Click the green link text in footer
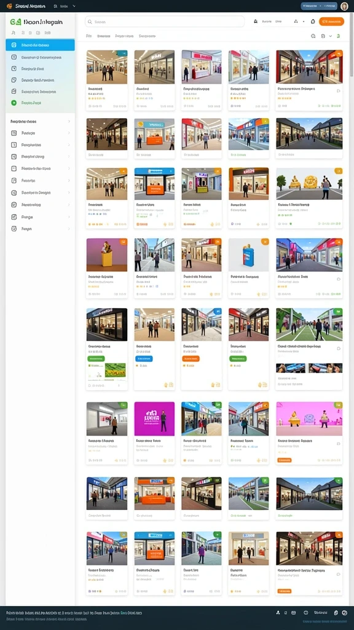This screenshot has width=354, height=630. click(131, 613)
